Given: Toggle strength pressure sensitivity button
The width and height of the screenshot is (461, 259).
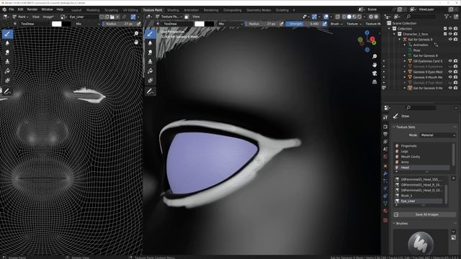Looking at the screenshot, I should coord(325,24).
